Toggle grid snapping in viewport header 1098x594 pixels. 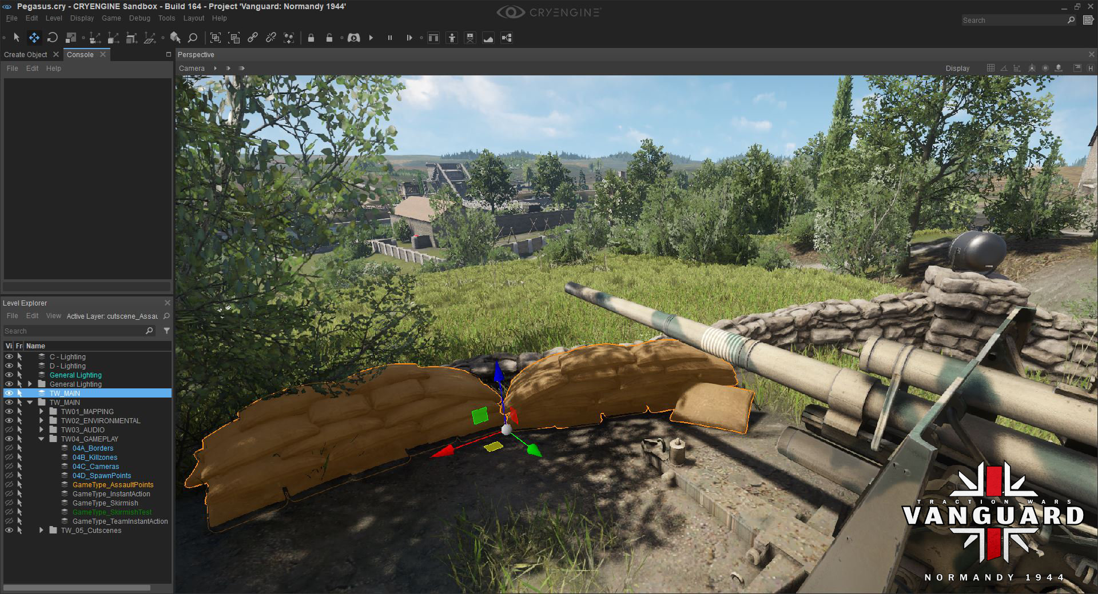point(990,68)
